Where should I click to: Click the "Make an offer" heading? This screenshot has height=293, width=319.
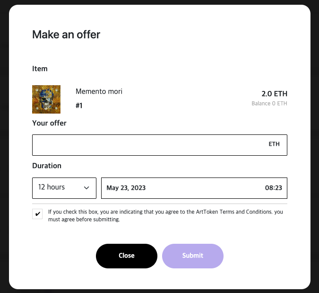(x=66, y=34)
